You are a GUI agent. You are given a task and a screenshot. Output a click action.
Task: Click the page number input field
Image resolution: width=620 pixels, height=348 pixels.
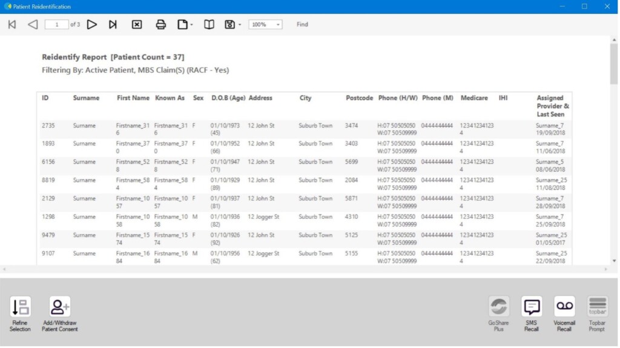57,25
